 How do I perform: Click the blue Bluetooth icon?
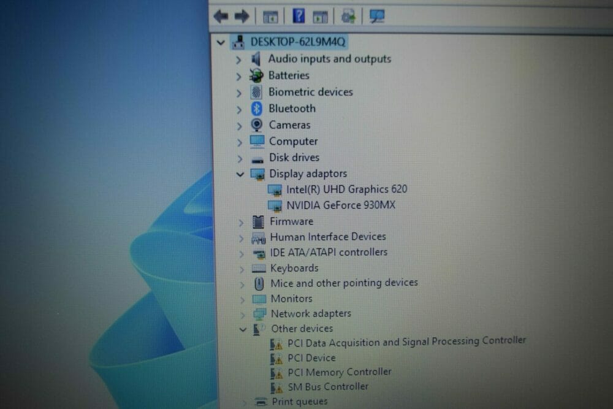tap(257, 109)
